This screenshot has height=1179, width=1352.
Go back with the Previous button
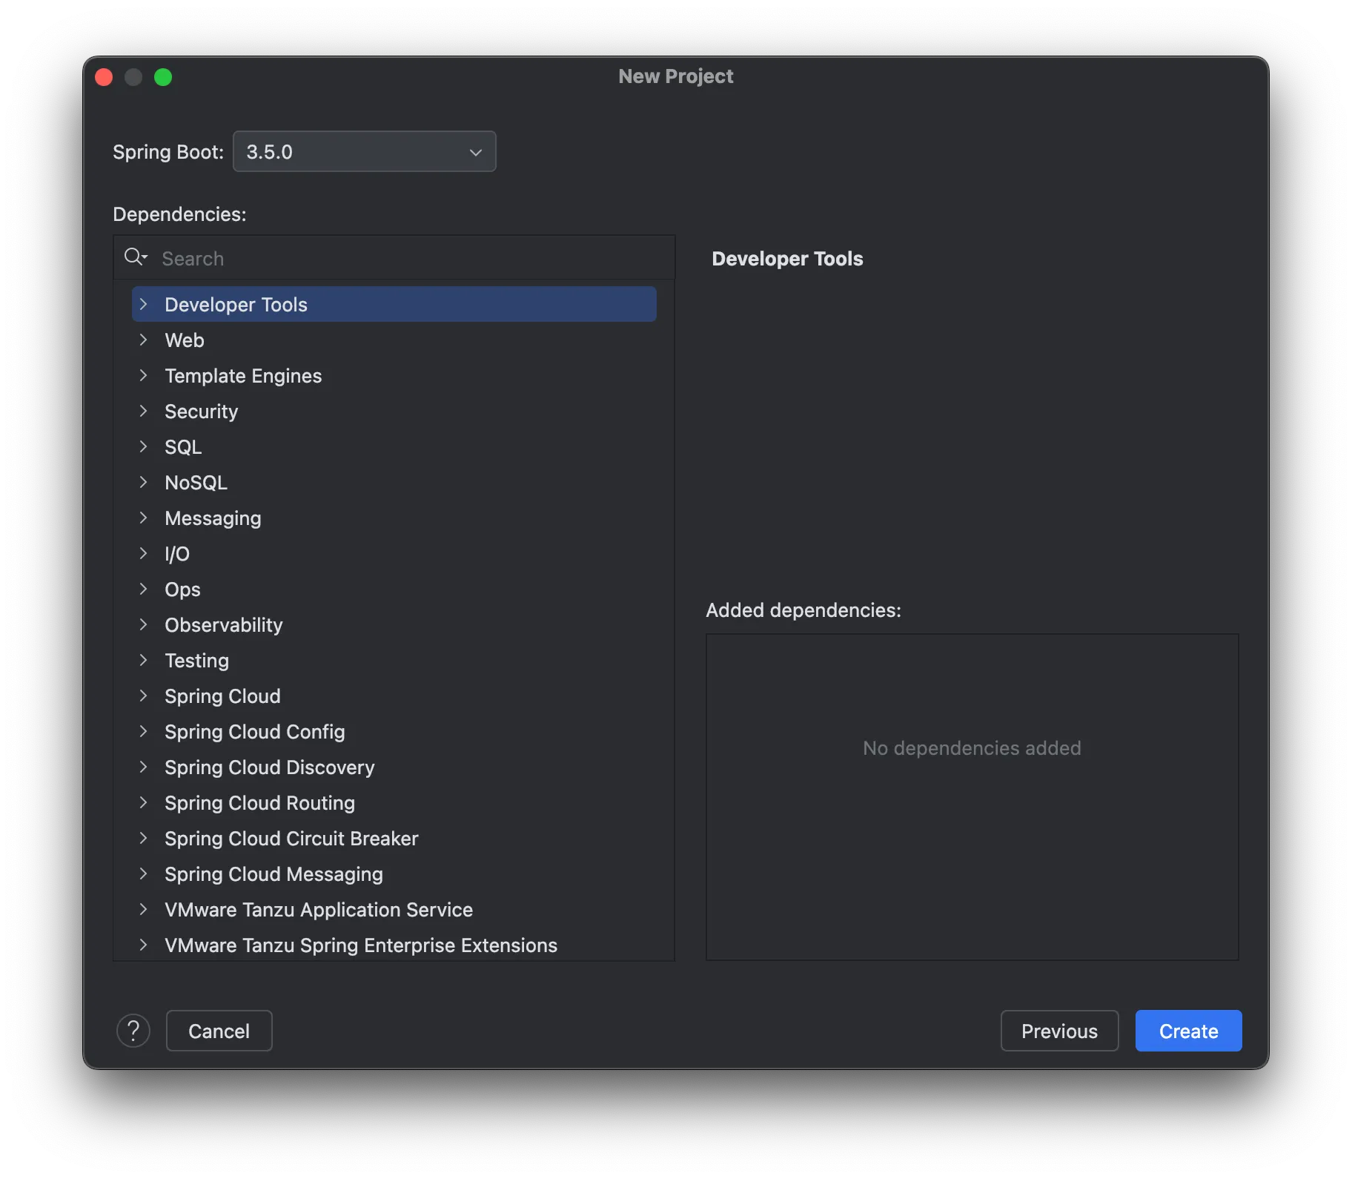pos(1059,1031)
